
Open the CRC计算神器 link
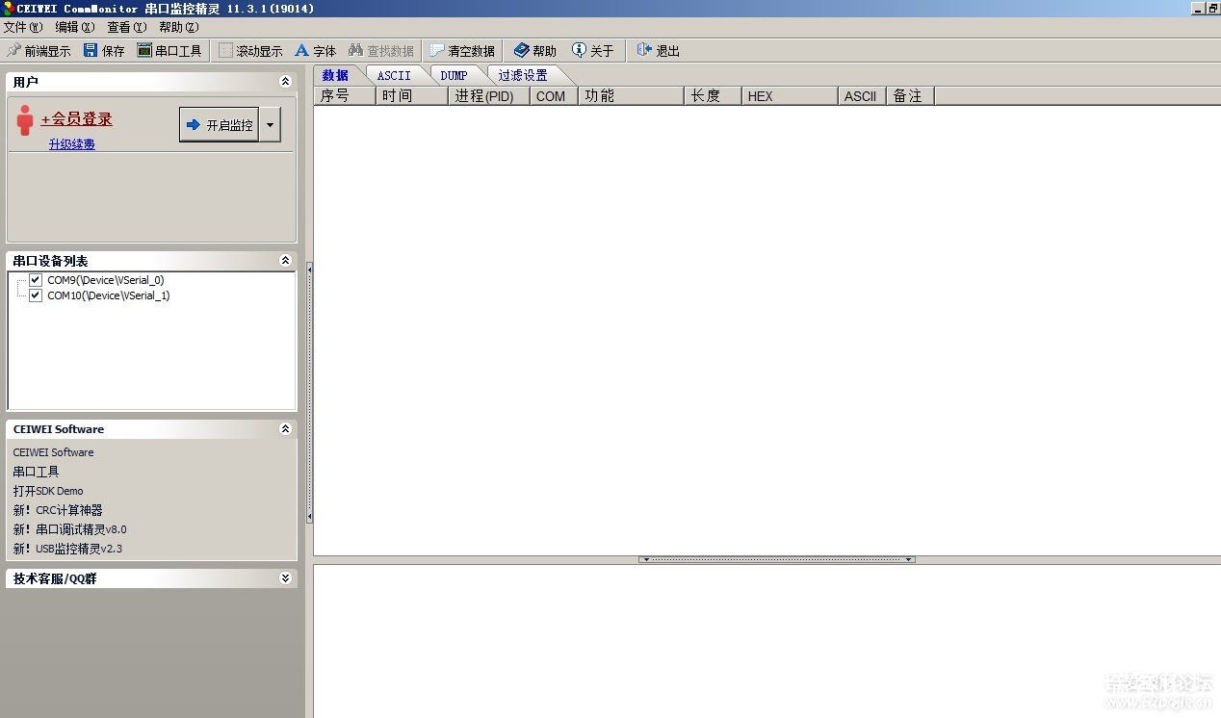tap(58, 510)
